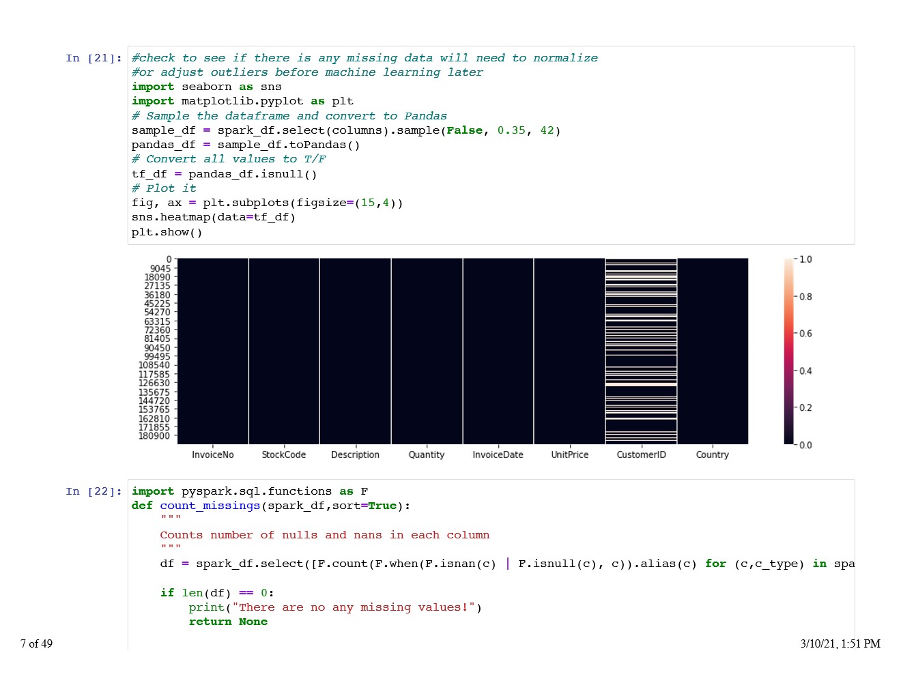The height and width of the screenshot is (696, 901).
Task: Click the heatmap colorbar gradient
Action: click(x=788, y=351)
